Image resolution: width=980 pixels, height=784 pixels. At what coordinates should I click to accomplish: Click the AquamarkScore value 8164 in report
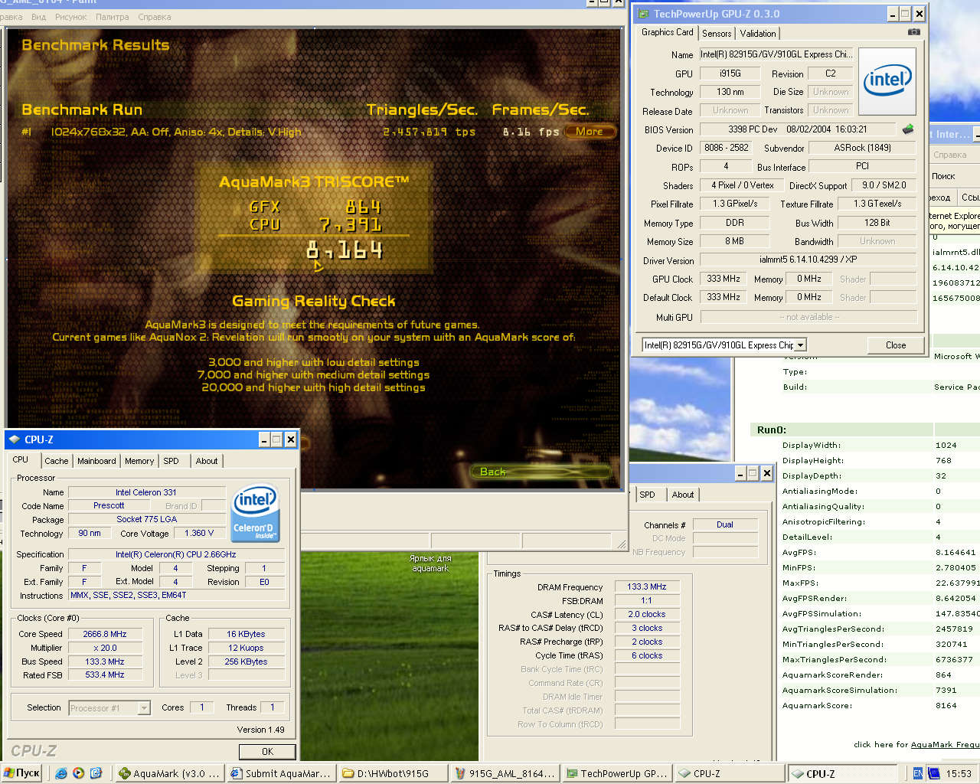pyautogui.click(x=946, y=706)
